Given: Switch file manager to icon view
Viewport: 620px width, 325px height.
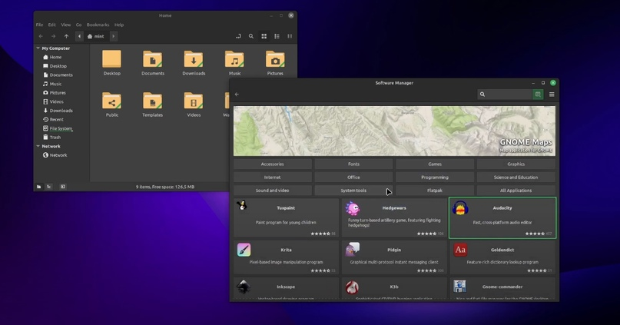Looking at the screenshot, I should (x=264, y=36).
